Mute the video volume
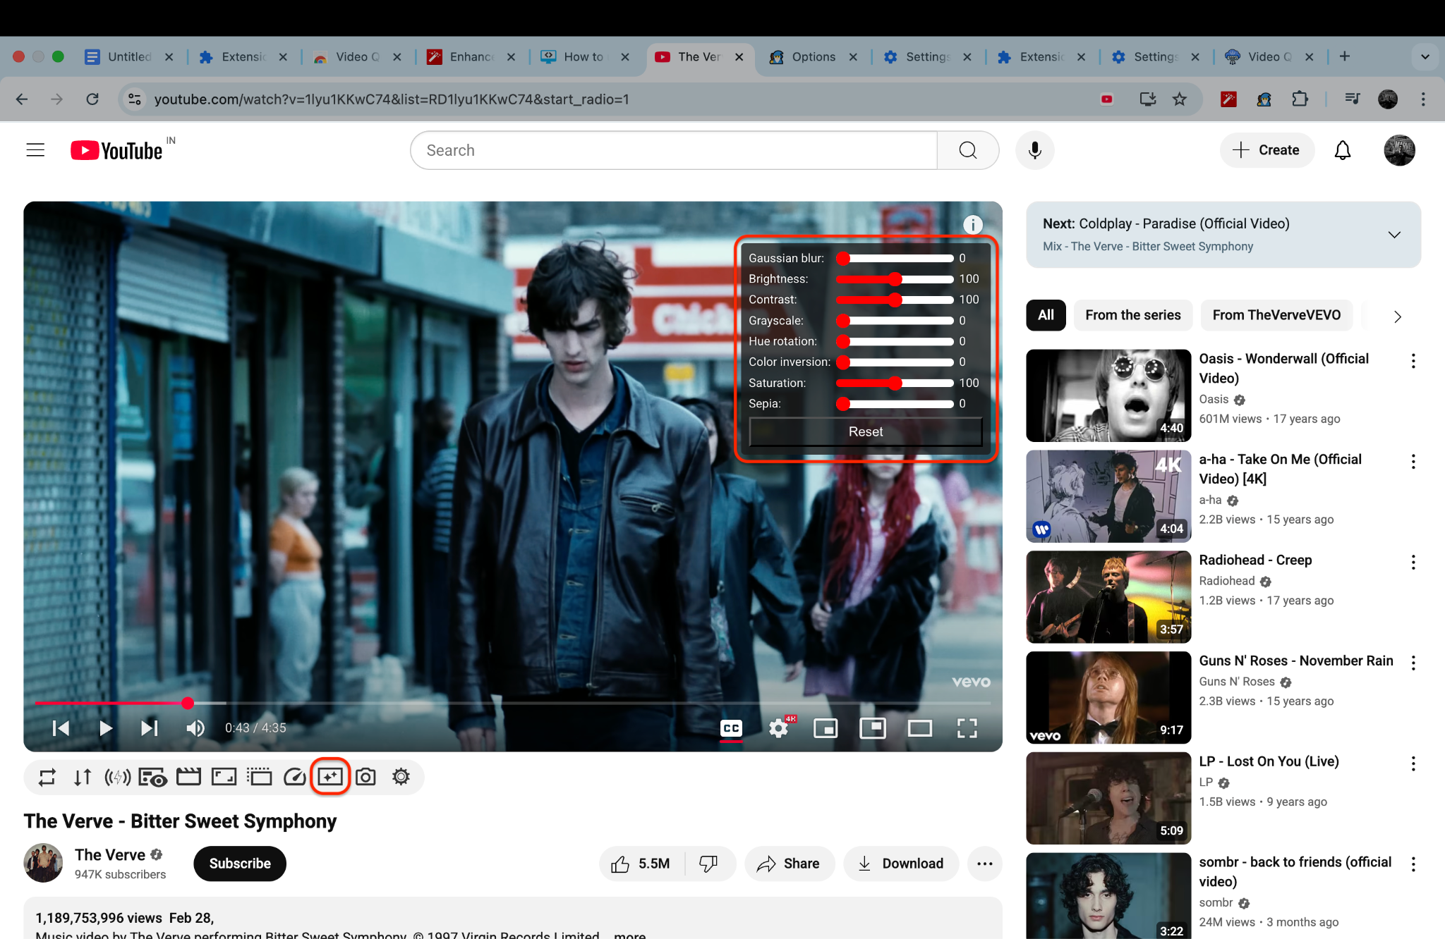The height and width of the screenshot is (939, 1445). tap(195, 728)
